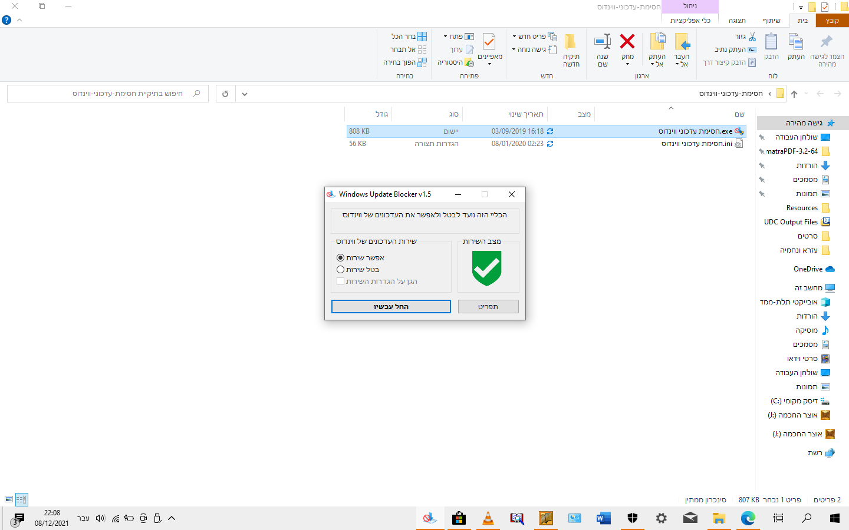
Task: Click Select none (אל תבחר)
Action: (x=408, y=49)
